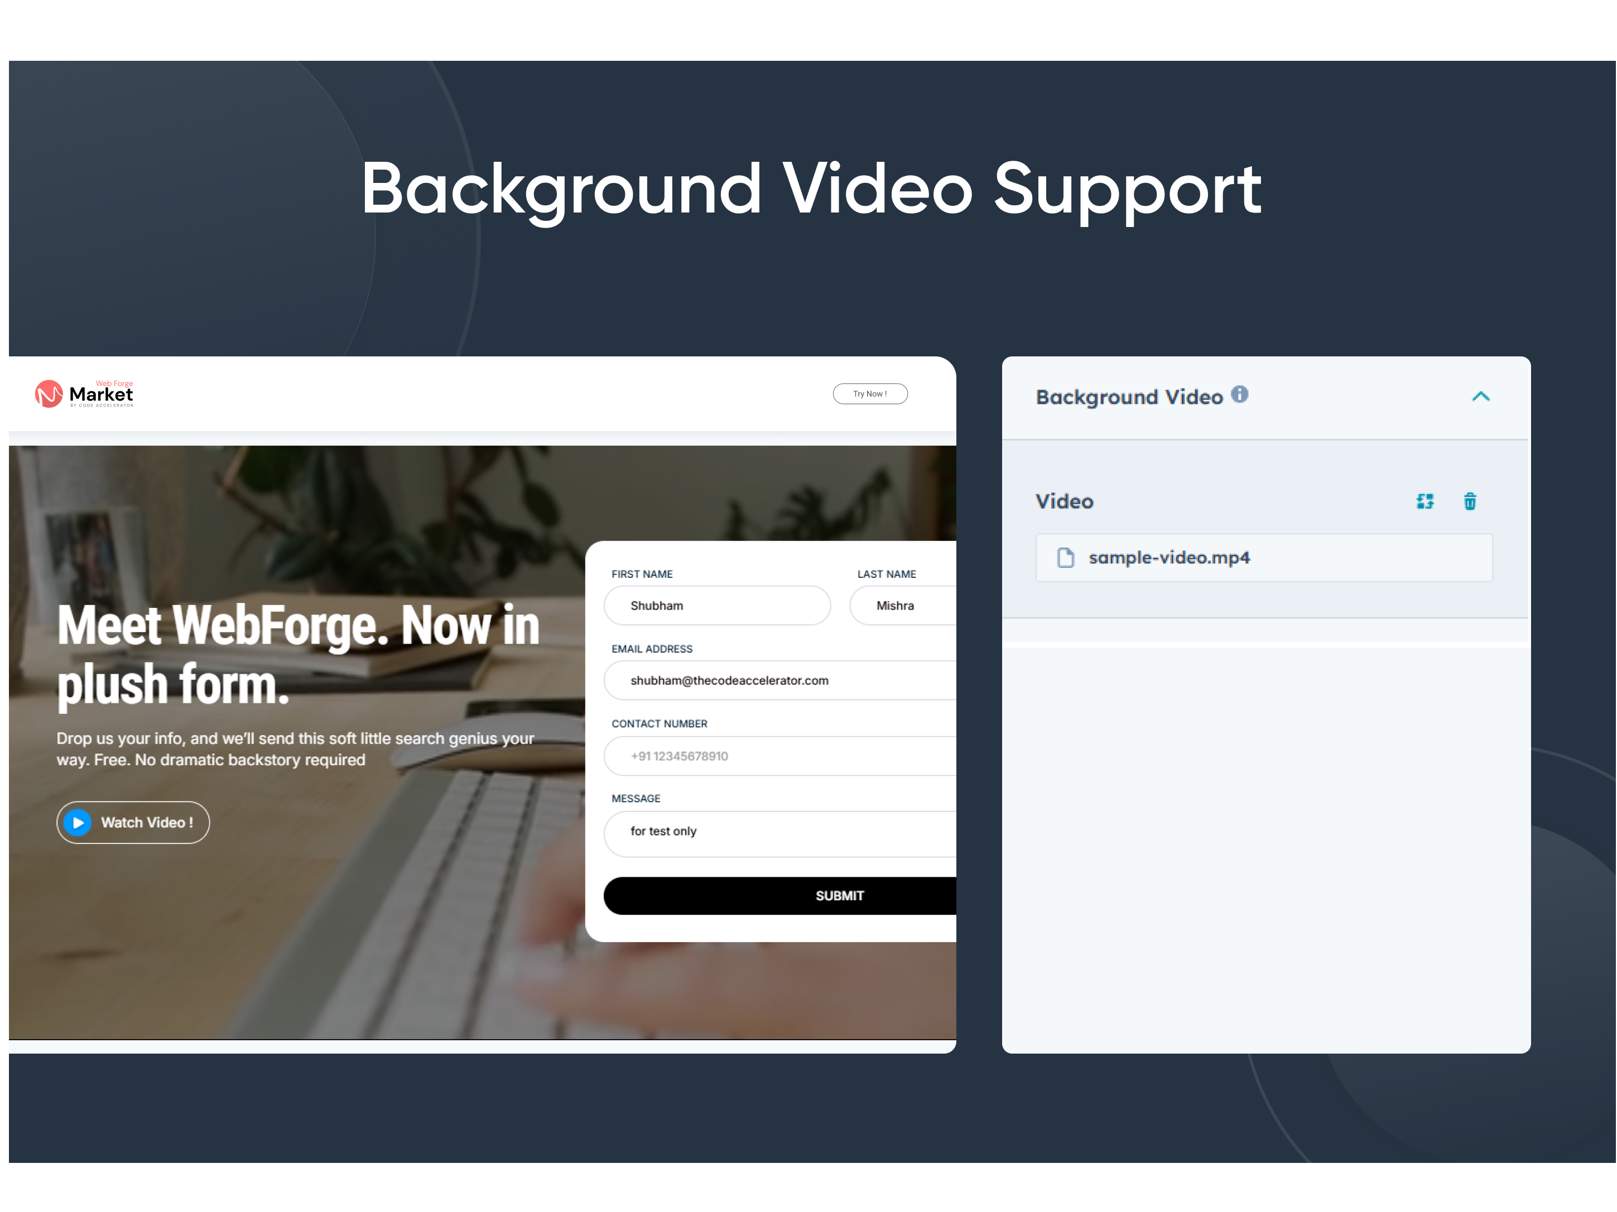Click the Message text area
Viewport: 1617px width, 1212px height.
780,834
